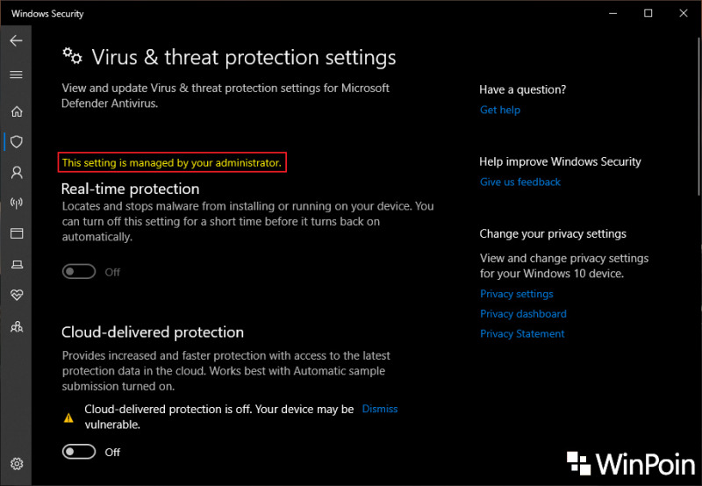Screen dimensions: 702x486
Task: Open the Privacy dashboard link
Action: tap(523, 314)
